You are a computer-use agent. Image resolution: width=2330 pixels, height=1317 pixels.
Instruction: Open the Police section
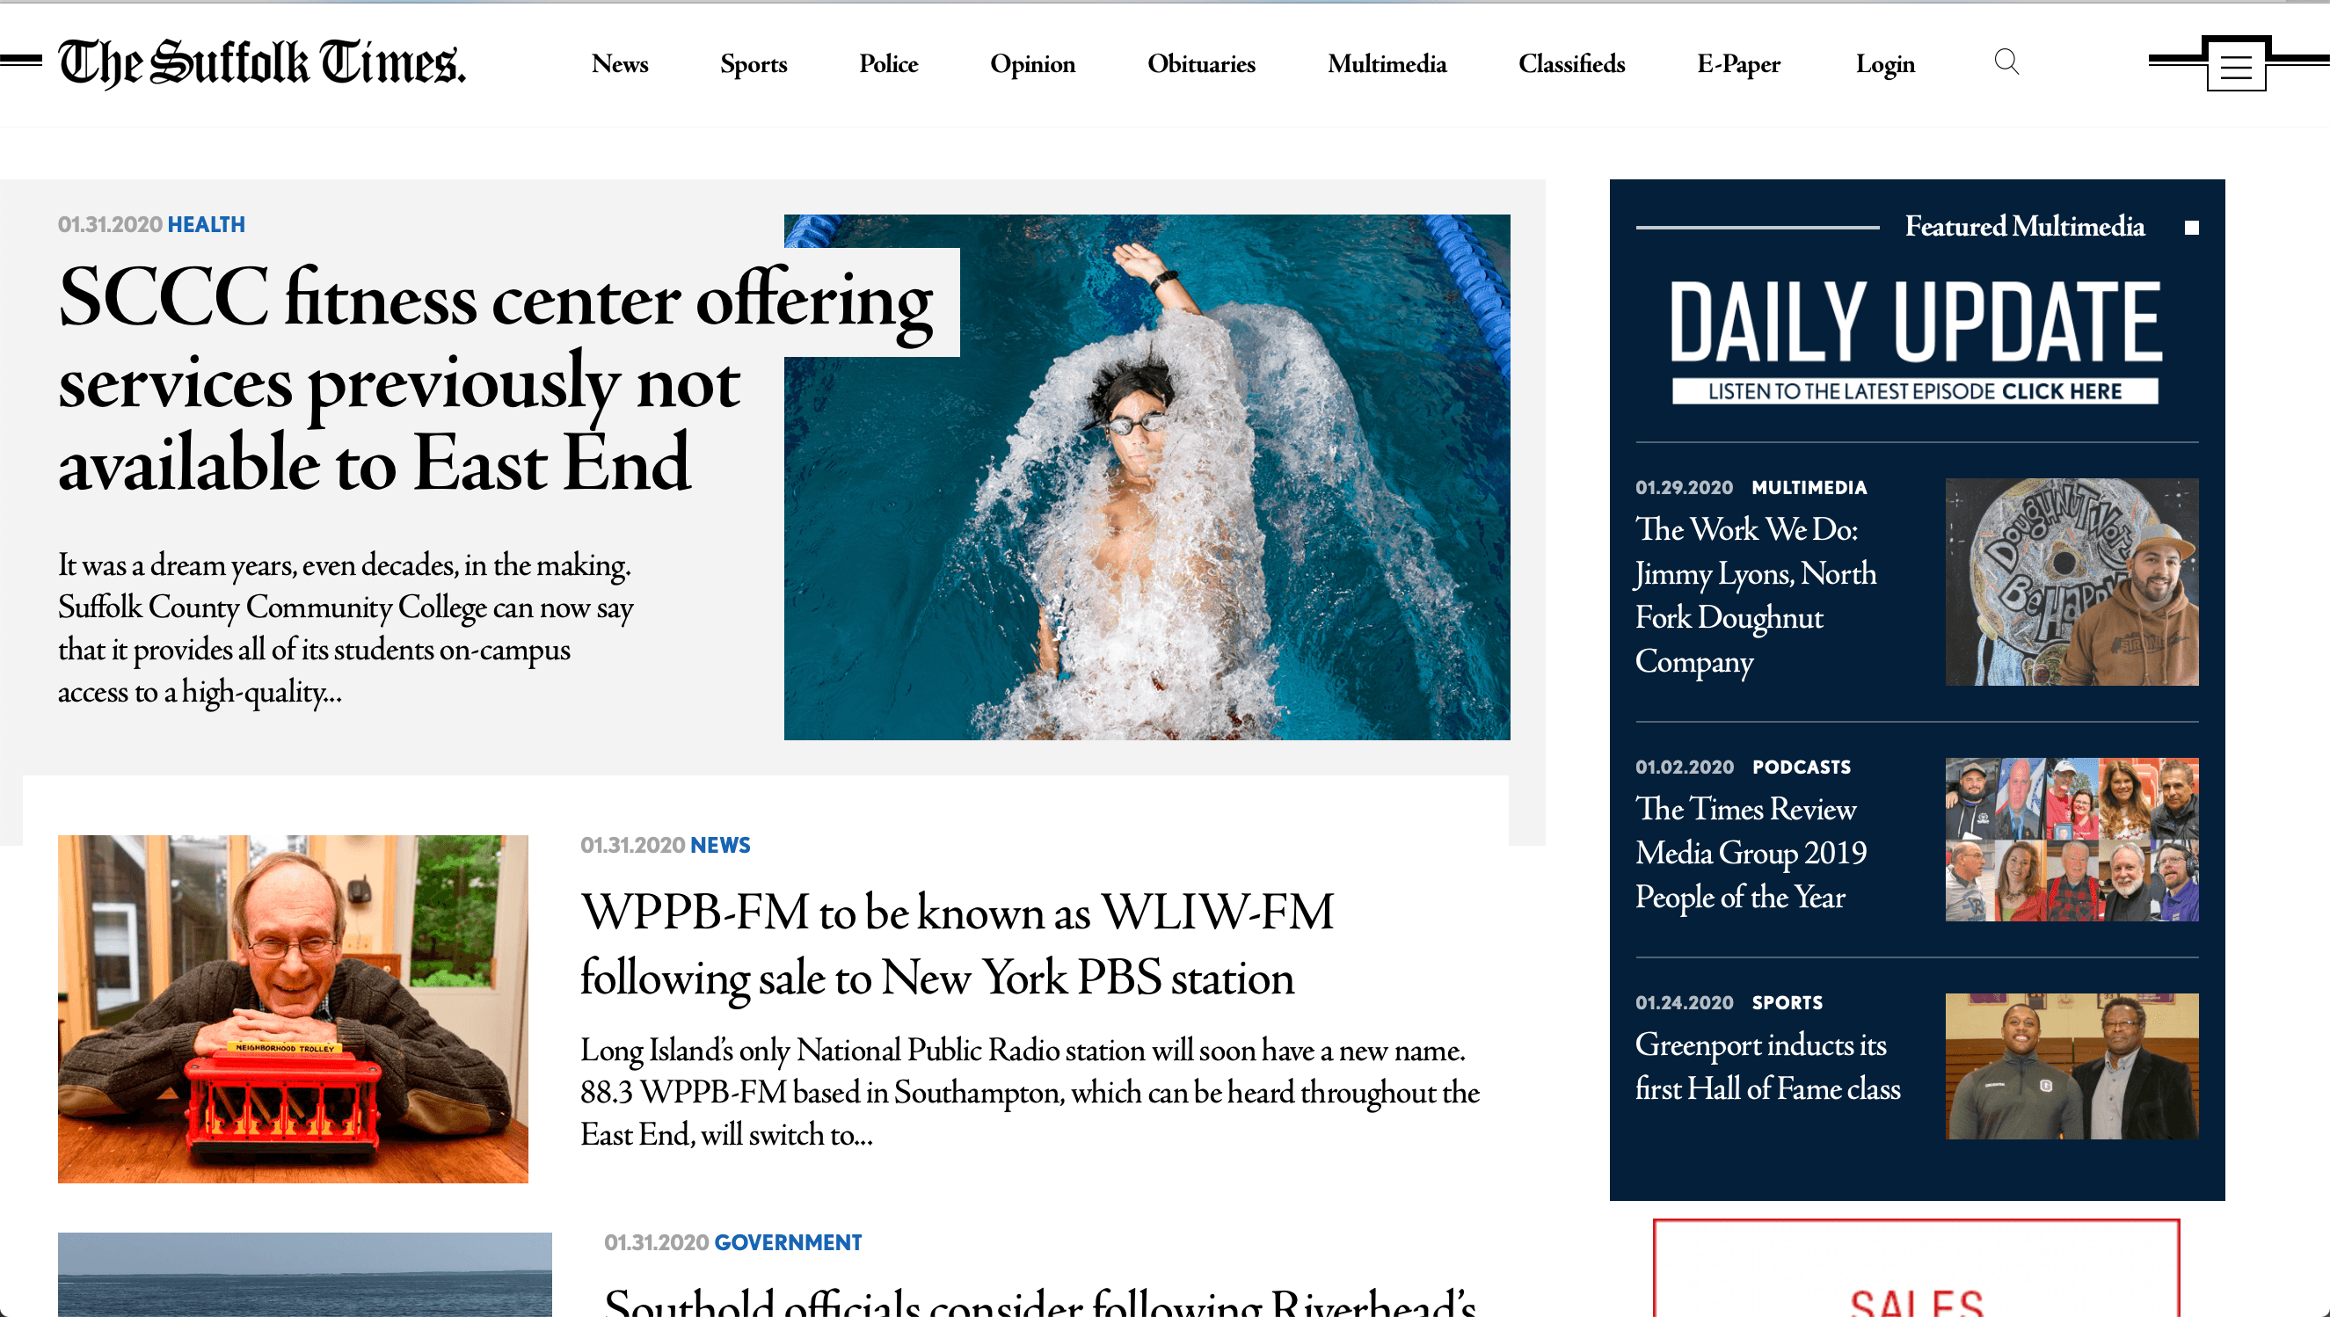[888, 63]
